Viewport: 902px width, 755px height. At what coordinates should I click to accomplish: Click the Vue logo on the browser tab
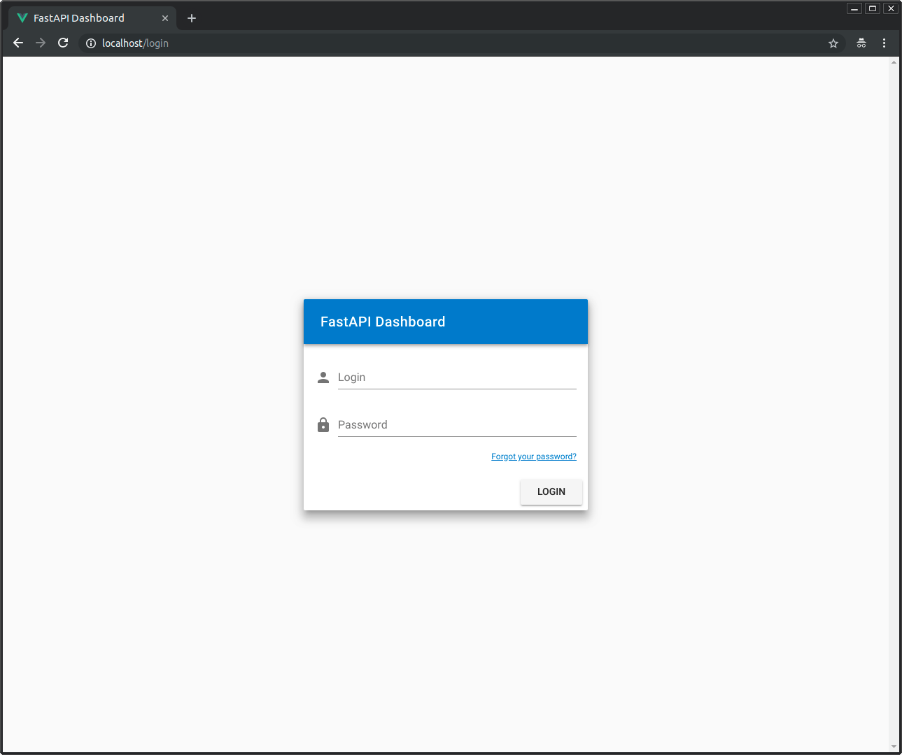tap(22, 17)
